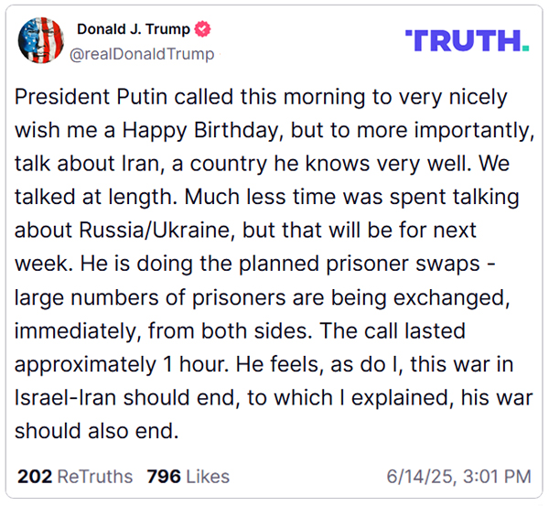This screenshot has width=549, height=506.
Task: Click the word 'Israel-Iran' in the post
Action: click(66, 398)
